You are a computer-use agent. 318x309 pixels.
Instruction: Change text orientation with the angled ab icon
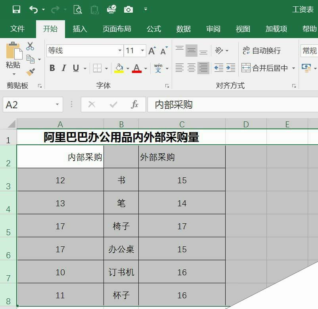[x=219, y=50]
